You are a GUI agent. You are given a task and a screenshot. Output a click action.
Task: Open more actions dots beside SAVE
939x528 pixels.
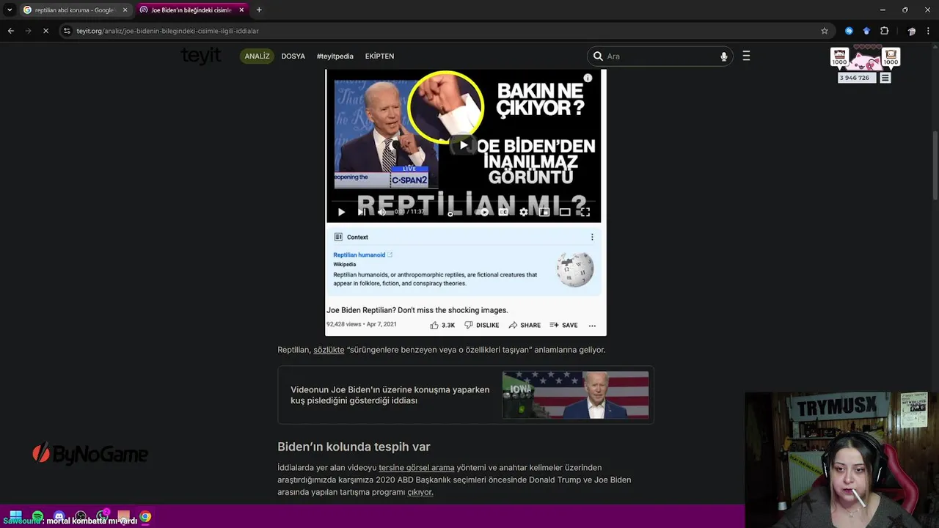click(x=592, y=325)
